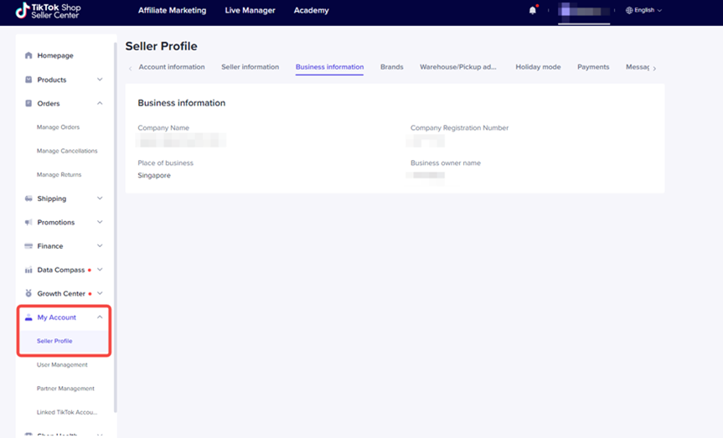Open Linked TikTok Accounts in the sidebar
The height and width of the screenshot is (438, 723).
[x=67, y=412]
